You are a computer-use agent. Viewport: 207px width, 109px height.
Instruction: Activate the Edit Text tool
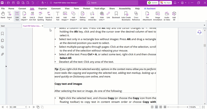[x=17, y=16]
